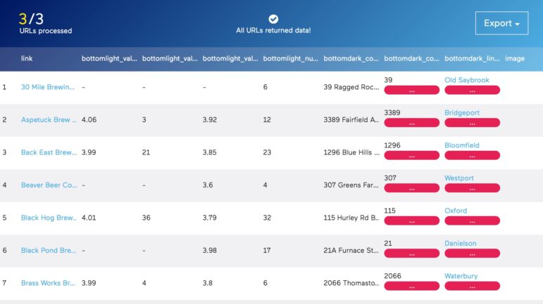Screen dimensions: 543x304
Task: Click the checkmark icon above All URLs returned
Action: point(273,19)
